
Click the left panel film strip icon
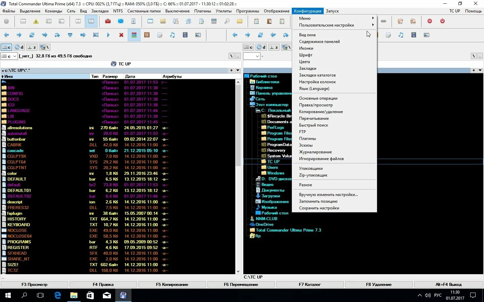tap(185, 35)
